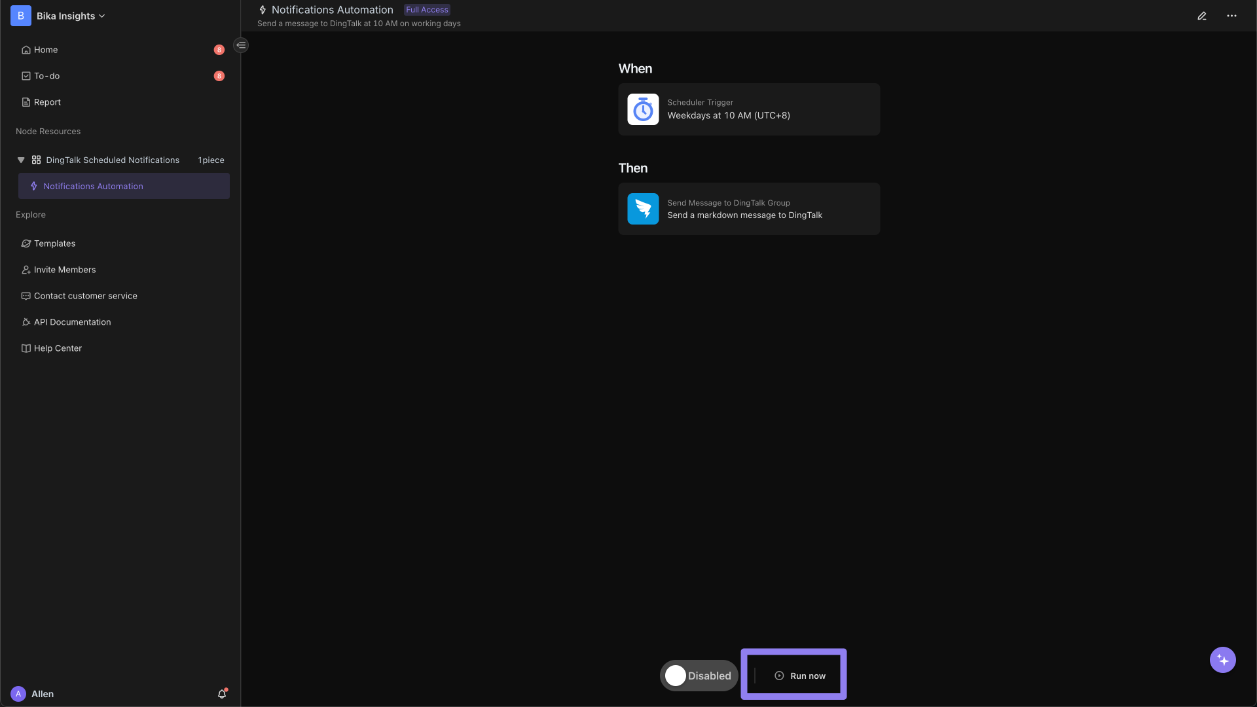Enable the Notifications Automation active state
Viewport: 1257px width, 707px height.
tap(676, 675)
